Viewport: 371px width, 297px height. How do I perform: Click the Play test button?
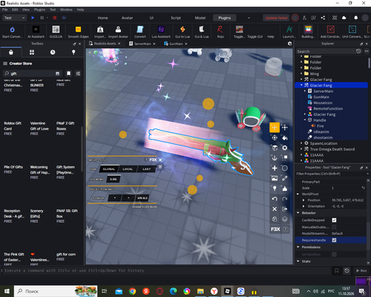click(33, 18)
